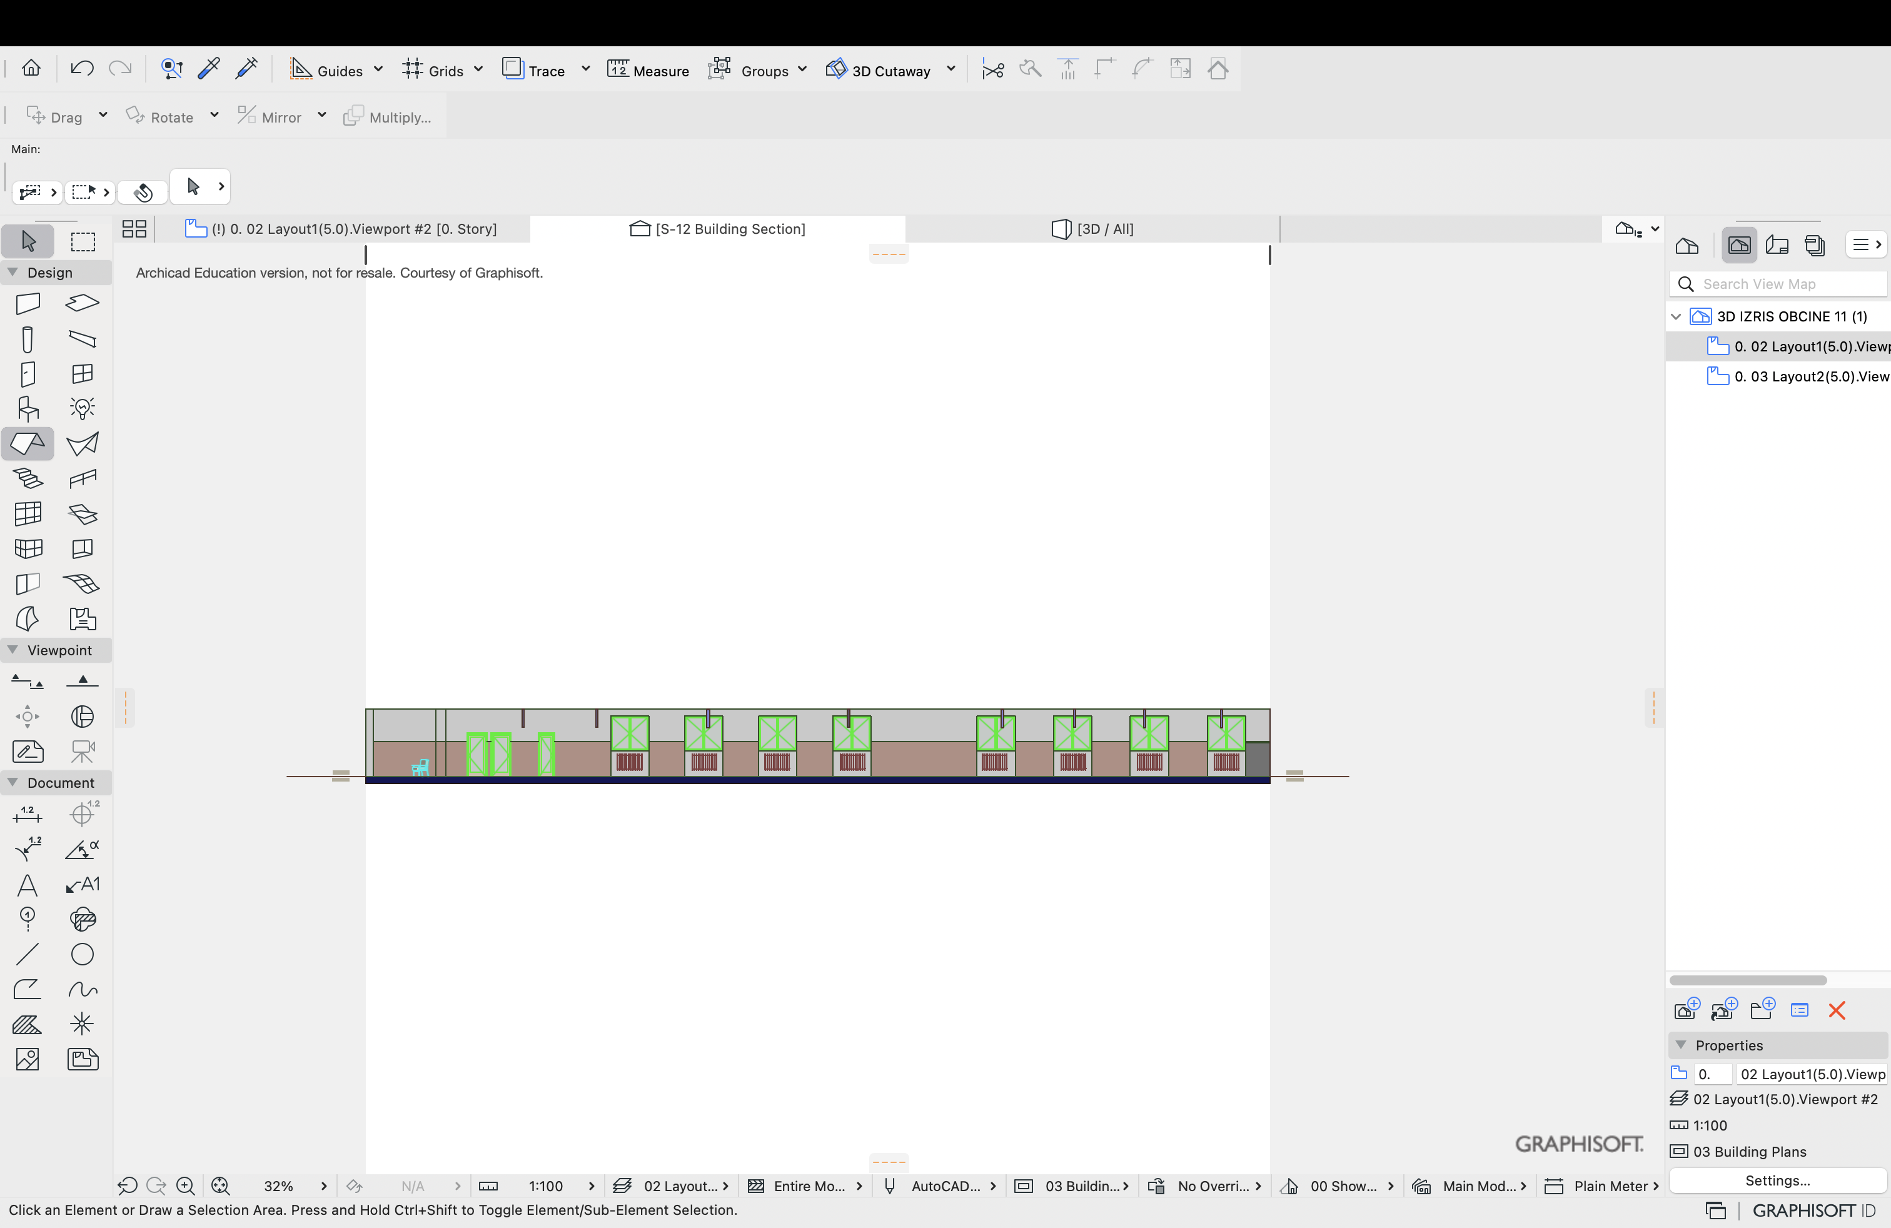Select the Stair tool
Screen dimensions: 1891x1228
(x=28, y=478)
